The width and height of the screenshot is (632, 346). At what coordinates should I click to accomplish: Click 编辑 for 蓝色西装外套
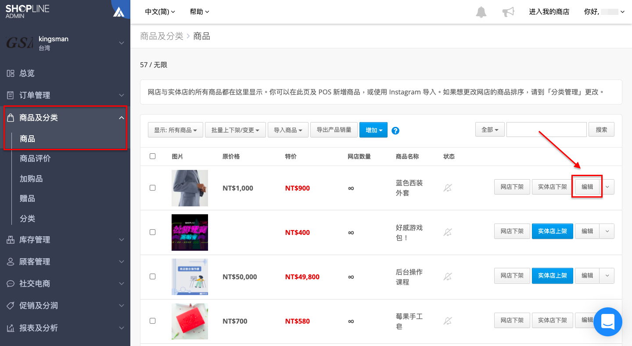[587, 187]
